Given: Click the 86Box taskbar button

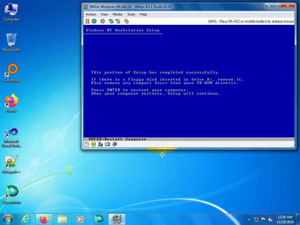Looking at the screenshot, I should pyautogui.click(x=117, y=219).
